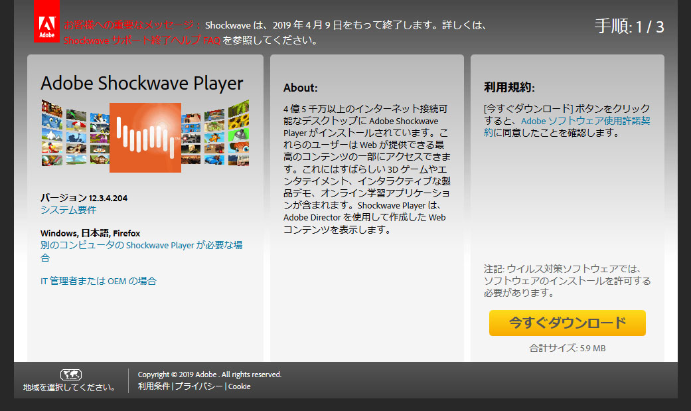Open the Shockwave サポート終了ヘルプ FAQ link
The height and width of the screenshot is (411, 691).
pyautogui.click(x=142, y=40)
